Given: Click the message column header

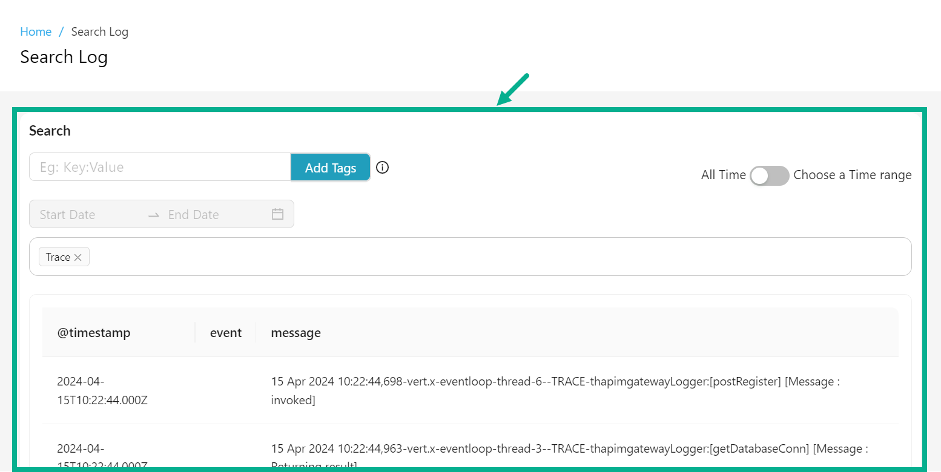Looking at the screenshot, I should pos(296,332).
